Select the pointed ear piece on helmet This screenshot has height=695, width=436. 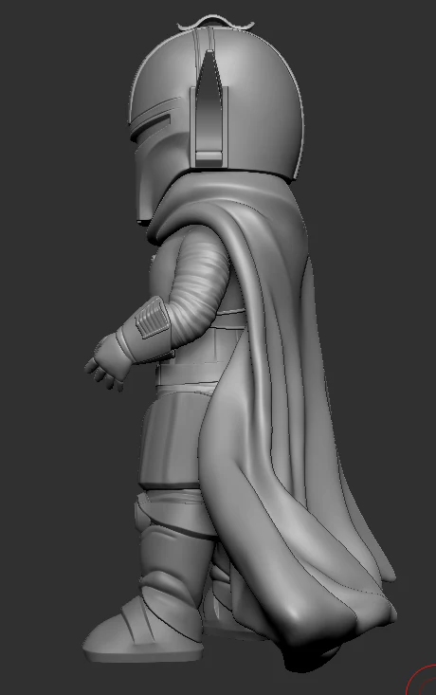(x=210, y=109)
